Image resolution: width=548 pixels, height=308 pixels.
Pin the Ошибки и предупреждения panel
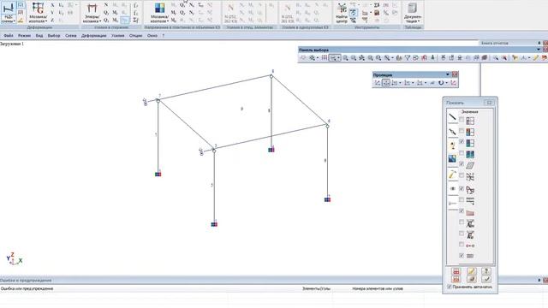pyautogui.click(x=539, y=280)
